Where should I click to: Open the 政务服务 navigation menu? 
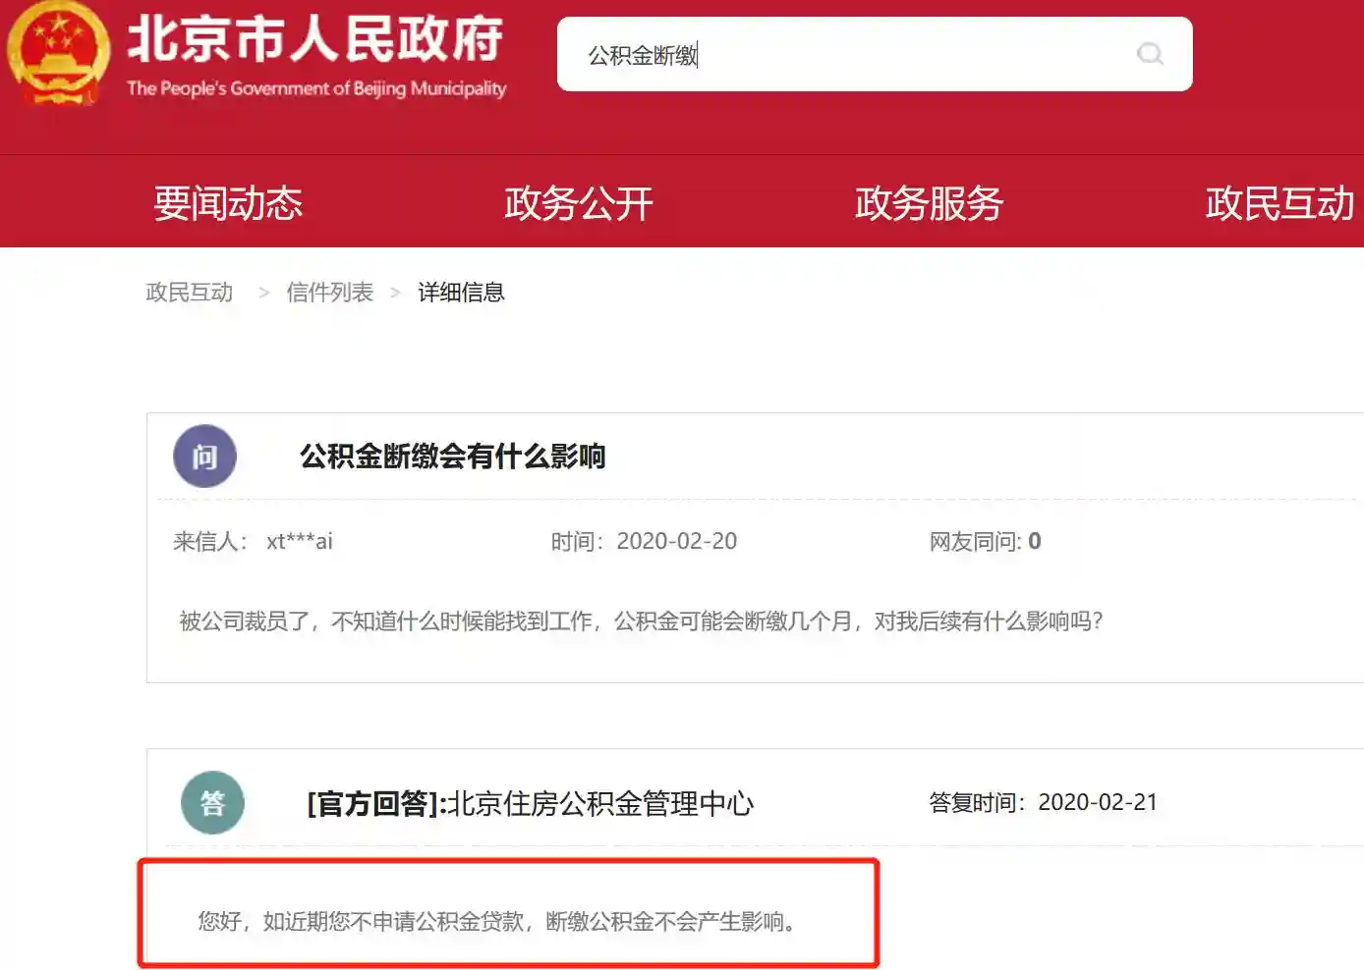(x=928, y=203)
